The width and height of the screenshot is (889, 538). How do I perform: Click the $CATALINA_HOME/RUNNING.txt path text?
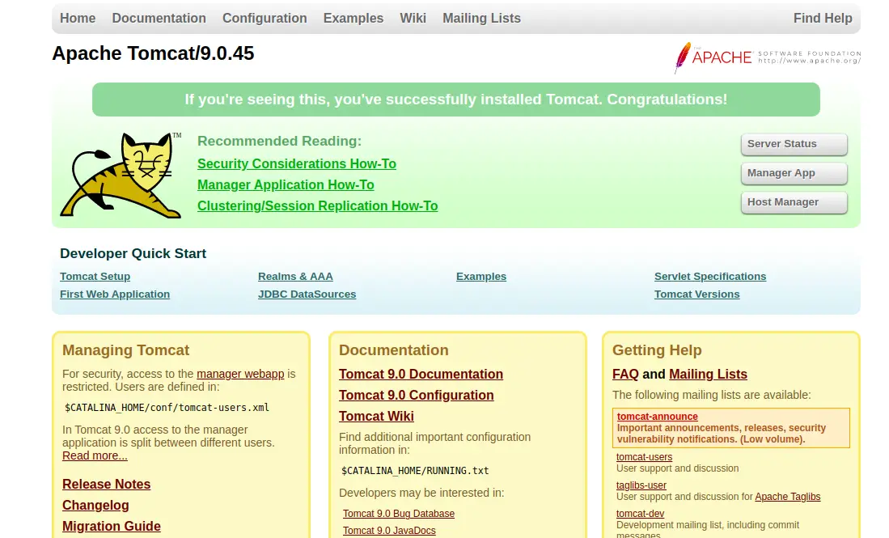coord(415,471)
